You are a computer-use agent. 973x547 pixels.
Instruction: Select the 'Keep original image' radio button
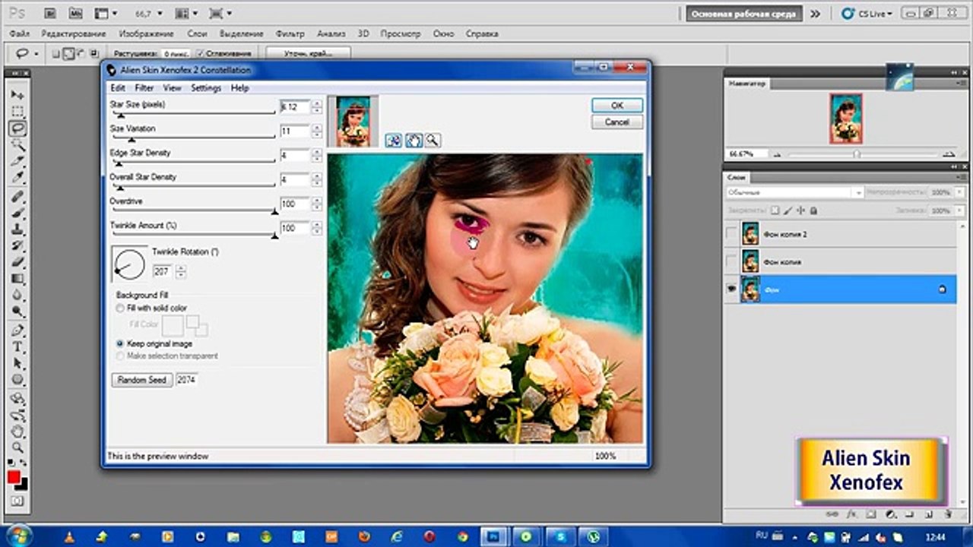[120, 344]
